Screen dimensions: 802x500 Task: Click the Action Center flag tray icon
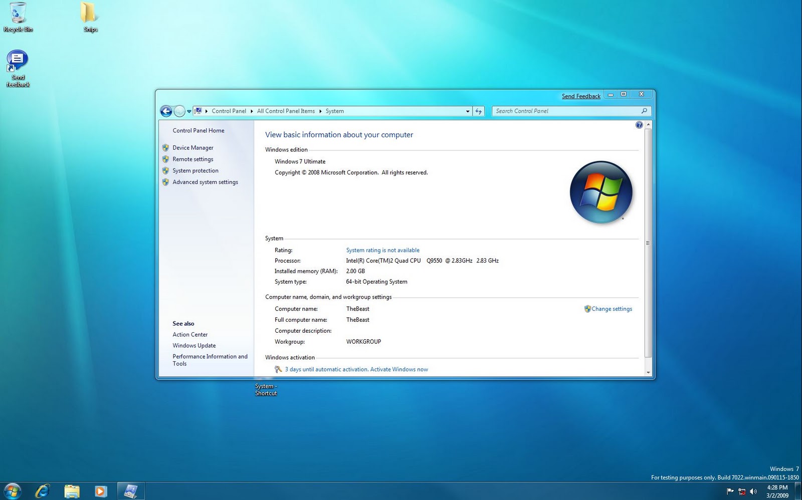coord(730,491)
